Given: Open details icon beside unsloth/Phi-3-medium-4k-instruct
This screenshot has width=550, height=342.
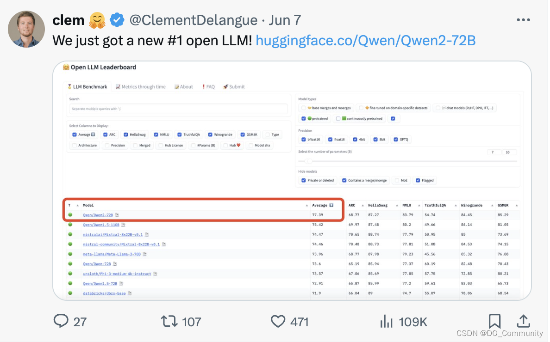Looking at the screenshot, I should coord(155,274).
